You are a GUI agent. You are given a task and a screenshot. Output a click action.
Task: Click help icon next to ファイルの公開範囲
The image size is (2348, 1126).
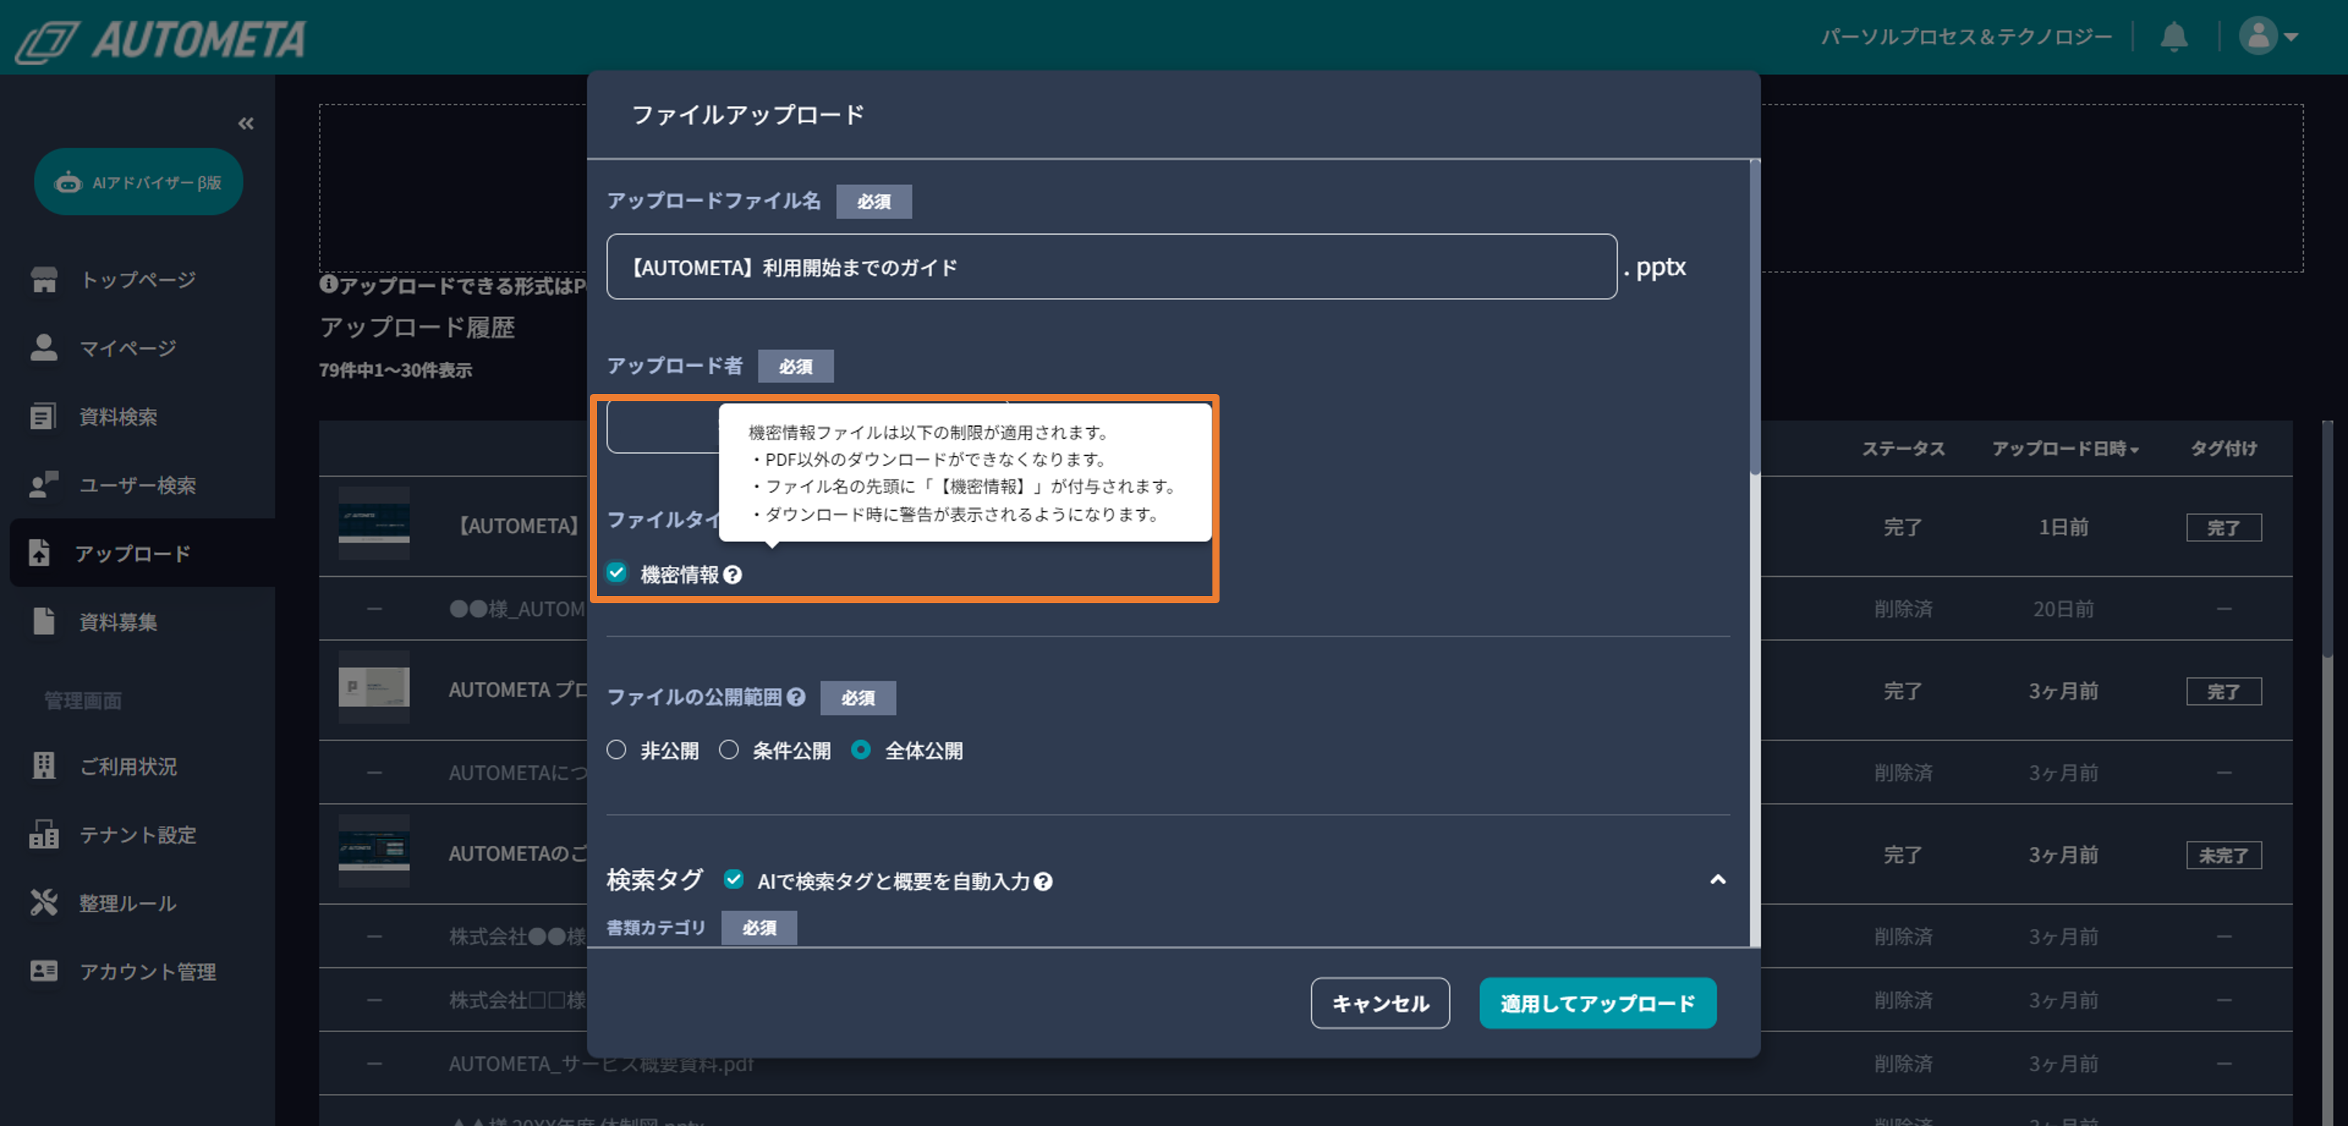click(795, 697)
